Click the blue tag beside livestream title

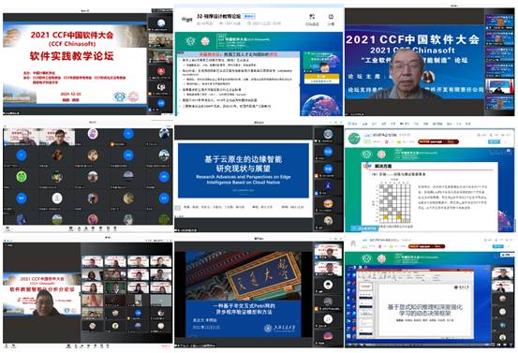(249, 16)
